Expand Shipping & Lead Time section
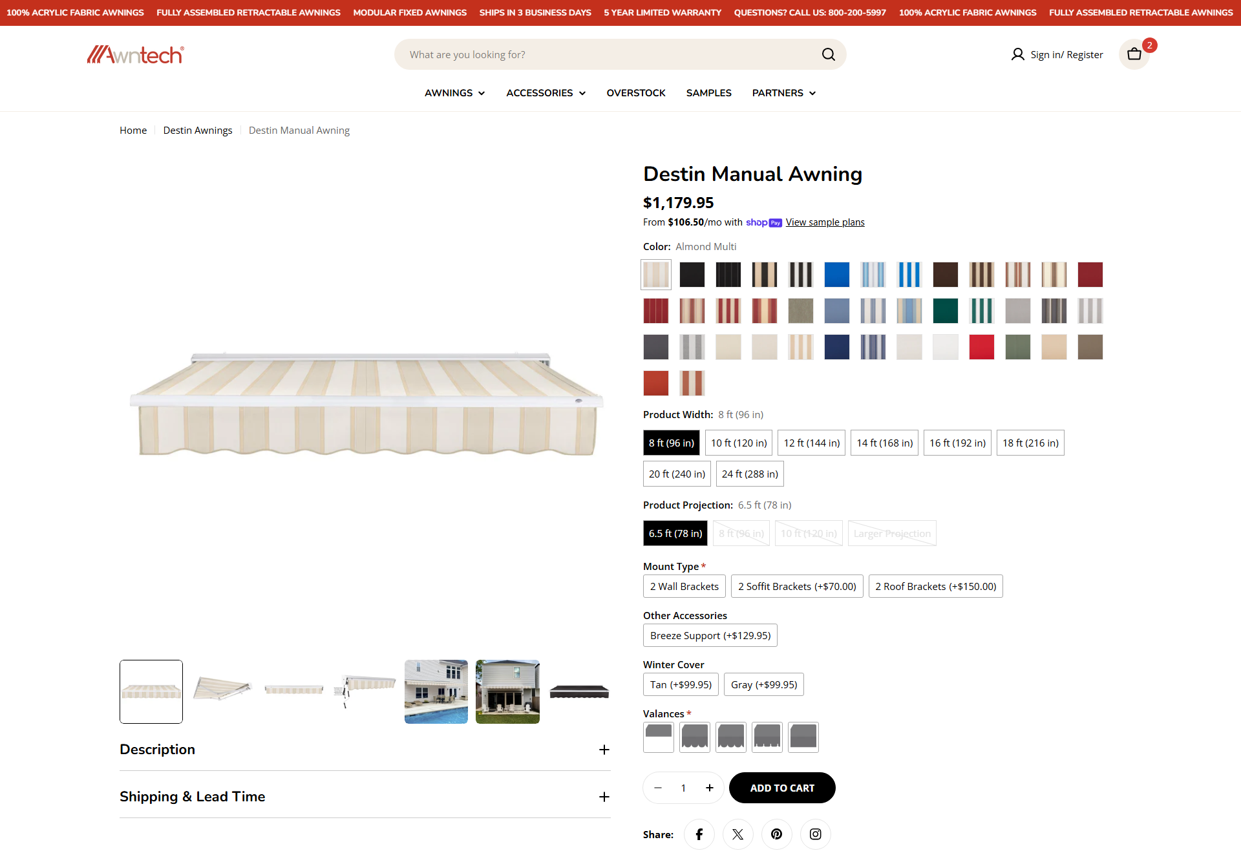1241x864 pixels. (365, 797)
